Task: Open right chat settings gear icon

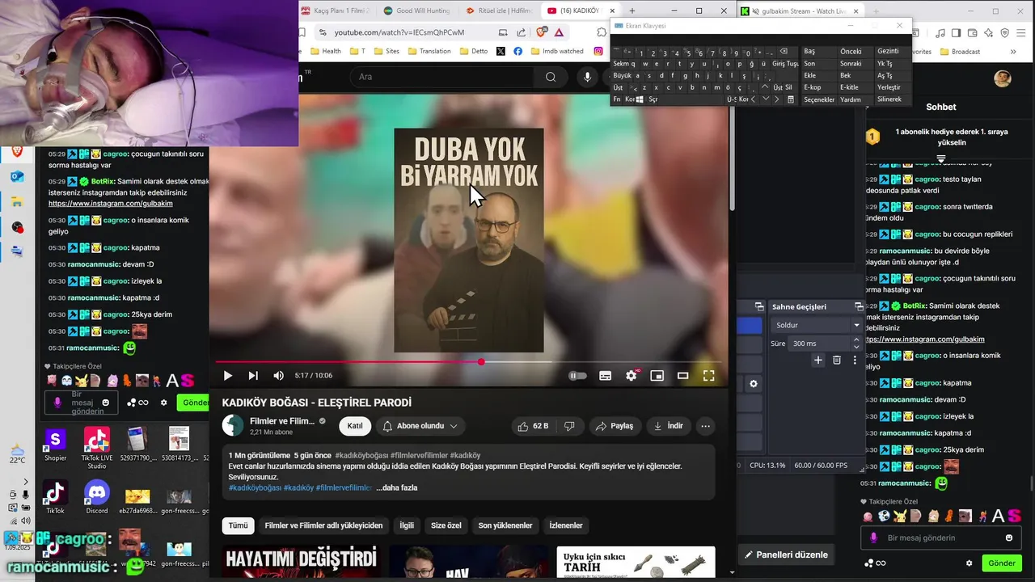Action: coord(969,563)
